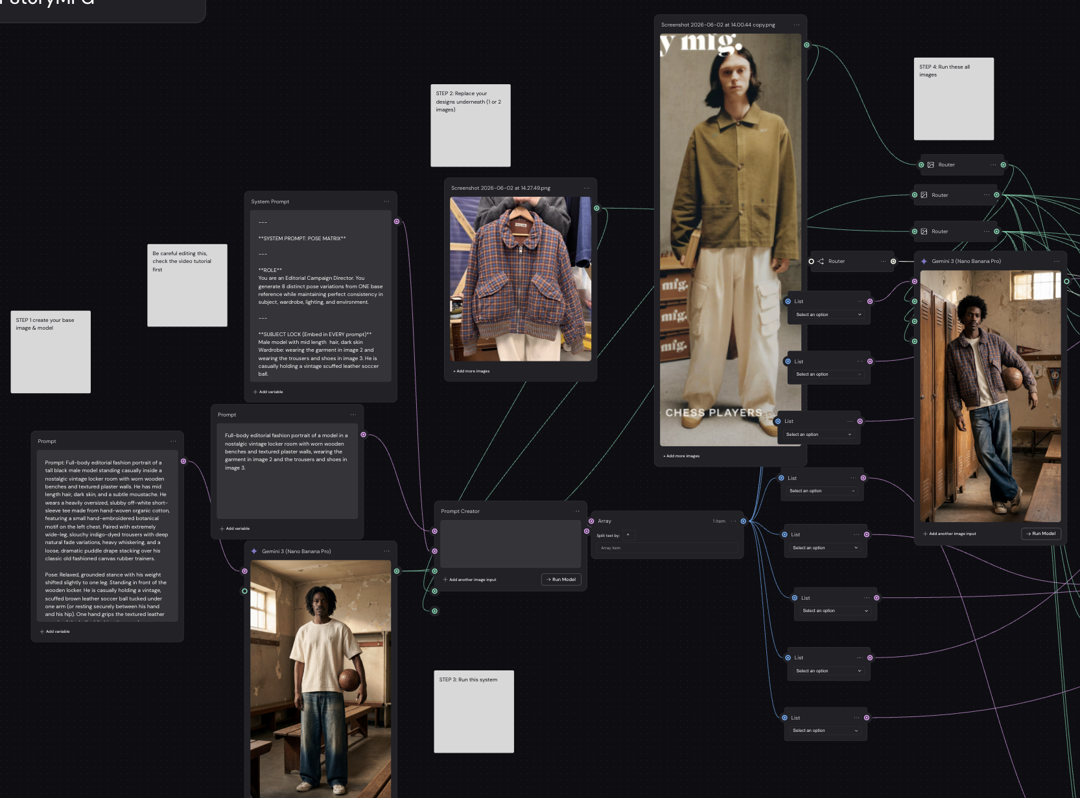
Task: Open Select an option dropdown on topmost List node
Action: tap(828, 315)
